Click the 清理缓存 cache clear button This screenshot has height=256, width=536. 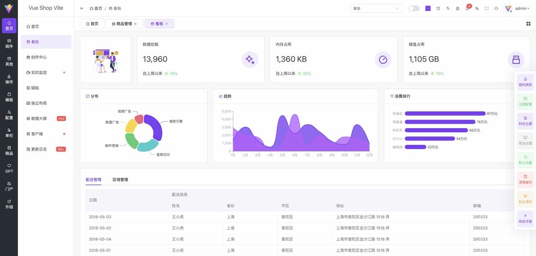525,179
